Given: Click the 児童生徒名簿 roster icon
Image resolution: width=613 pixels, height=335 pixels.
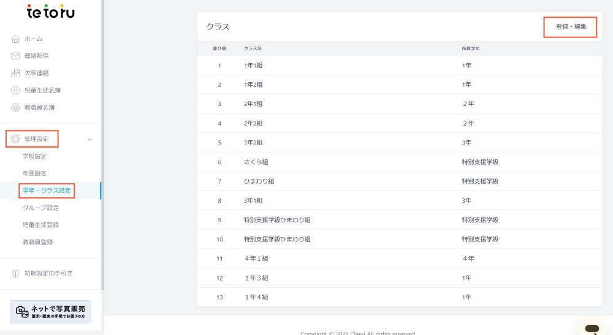Looking at the screenshot, I should [x=16, y=90].
